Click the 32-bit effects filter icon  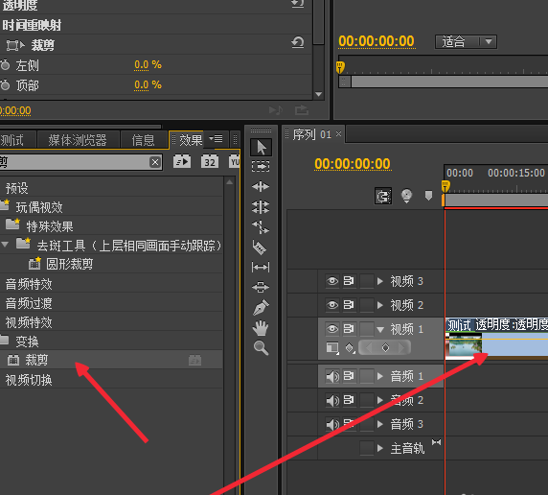tap(210, 162)
